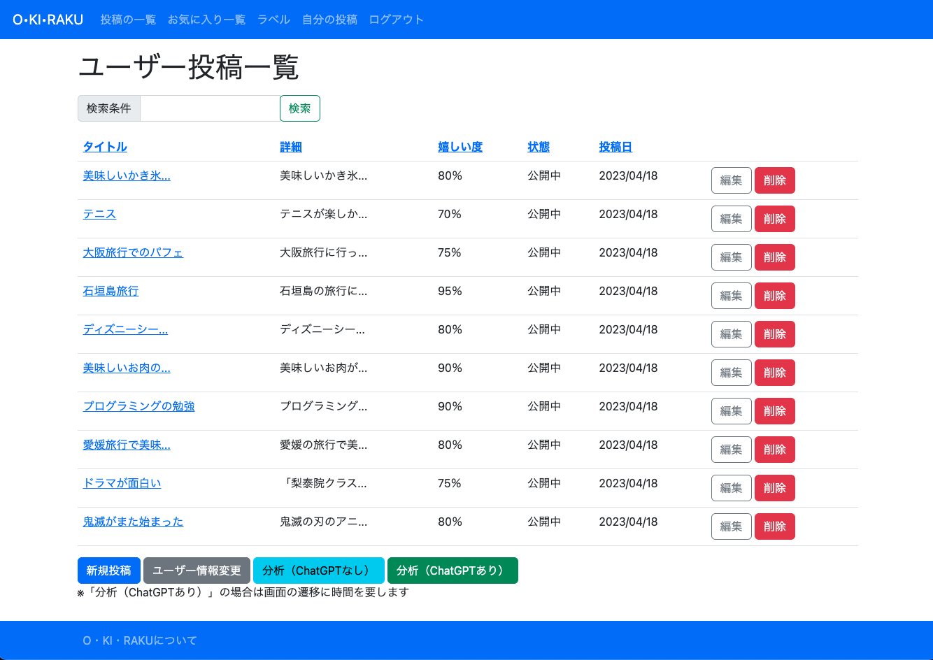Click 削除 for the ドラマが面白い post
This screenshot has width=933, height=660.
coord(774,488)
